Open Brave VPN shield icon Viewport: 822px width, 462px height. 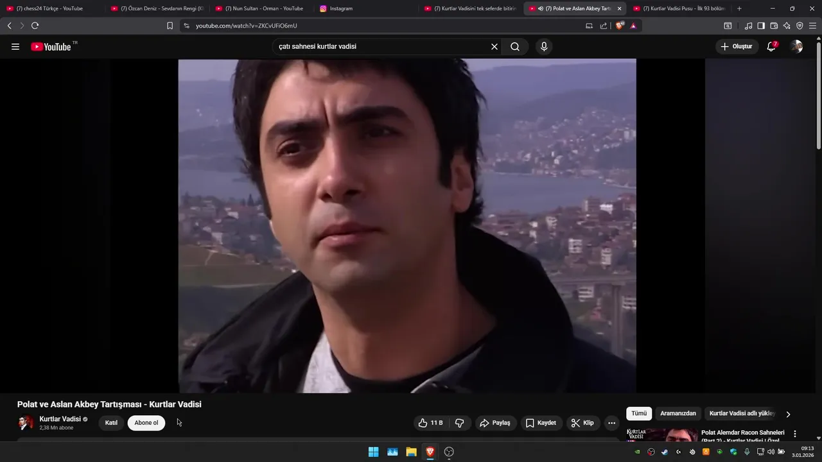[x=800, y=26]
